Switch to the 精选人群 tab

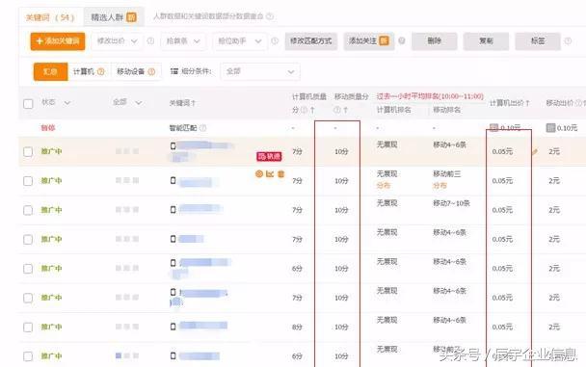(x=114, y=17)
